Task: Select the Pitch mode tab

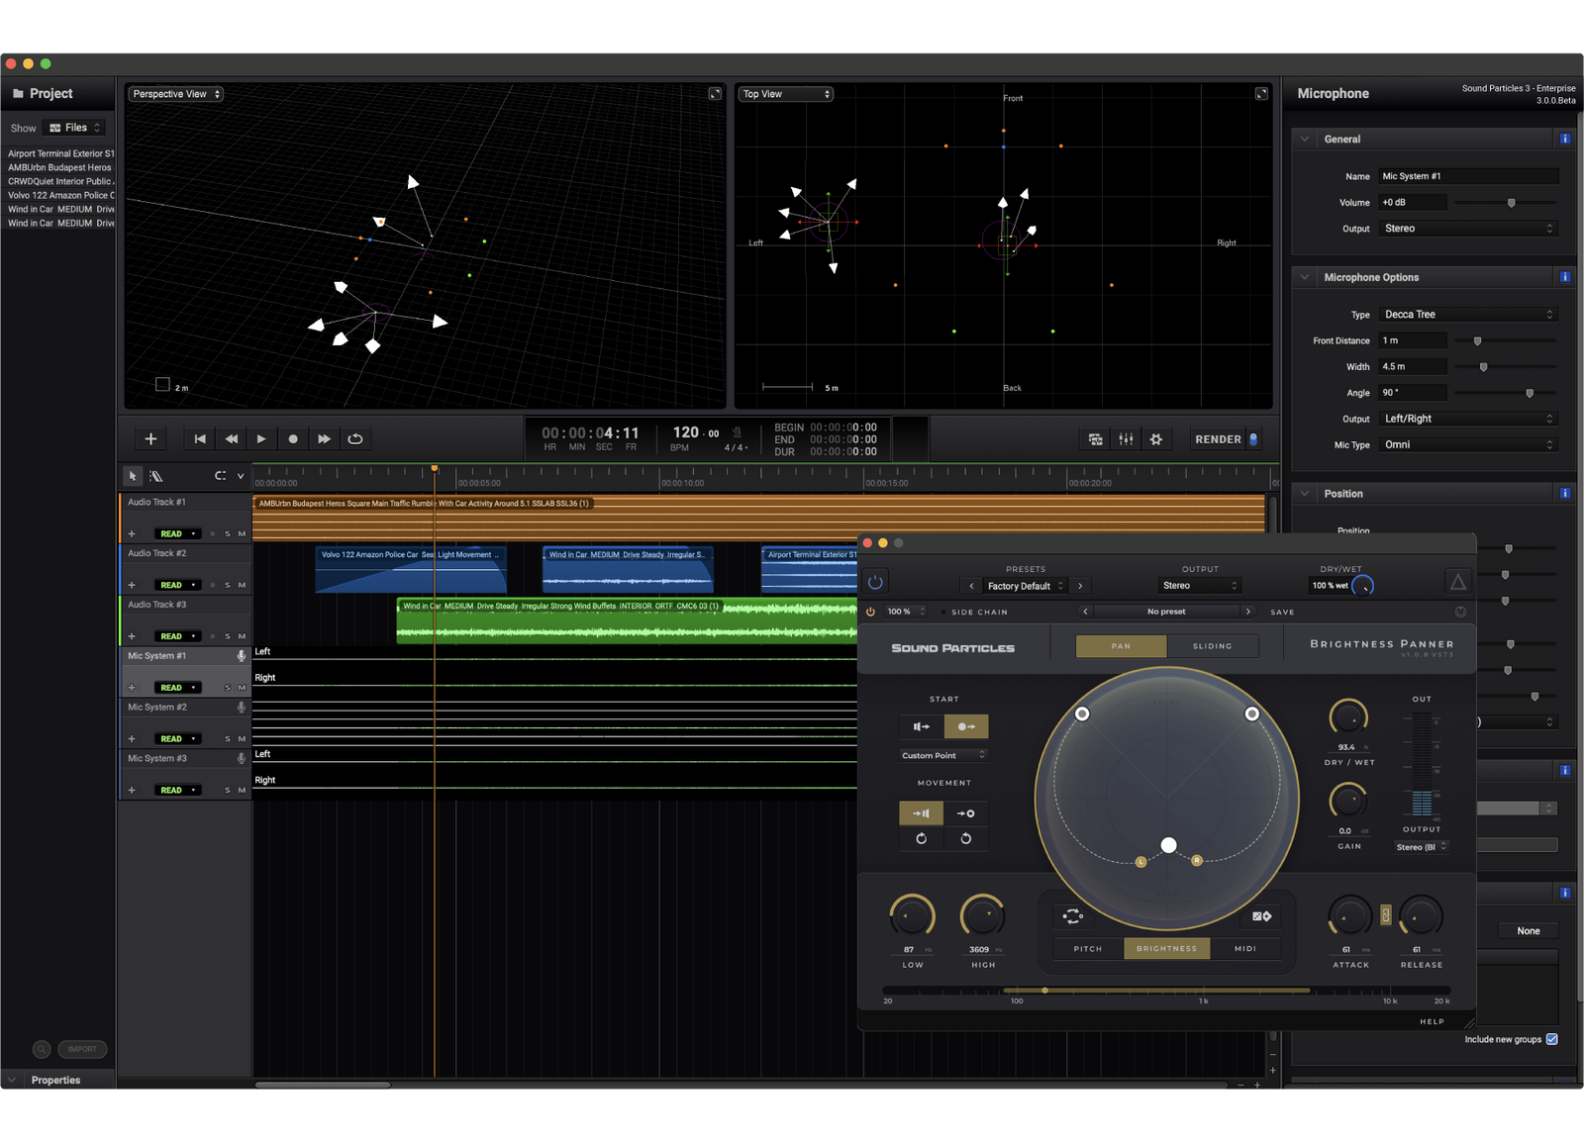Action: point(1087,949)
